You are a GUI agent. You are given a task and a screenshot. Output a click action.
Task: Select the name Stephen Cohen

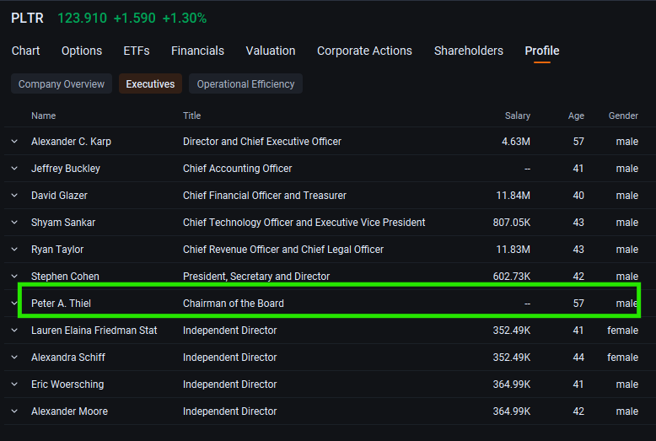tap(65, 276)
